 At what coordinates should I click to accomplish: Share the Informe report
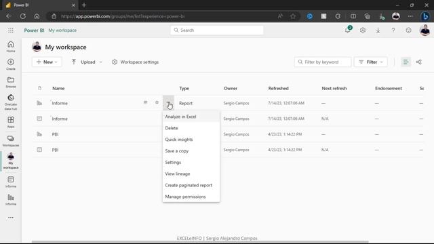click(x=145, y=102)
